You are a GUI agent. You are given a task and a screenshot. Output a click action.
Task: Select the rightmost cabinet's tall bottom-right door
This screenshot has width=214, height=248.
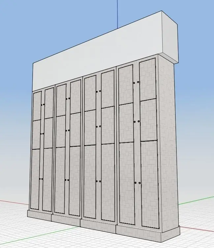coord(150,184)
